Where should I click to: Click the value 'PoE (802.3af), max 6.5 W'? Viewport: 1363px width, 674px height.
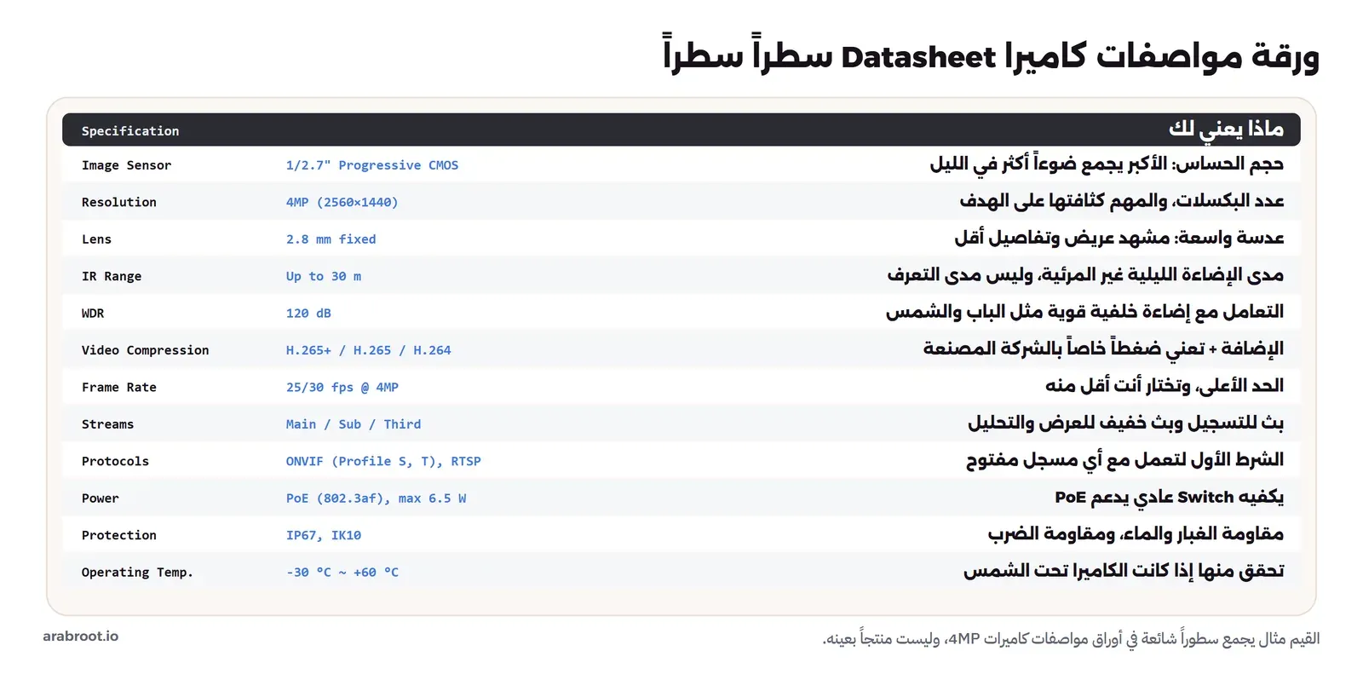click(x=376, y=498)
